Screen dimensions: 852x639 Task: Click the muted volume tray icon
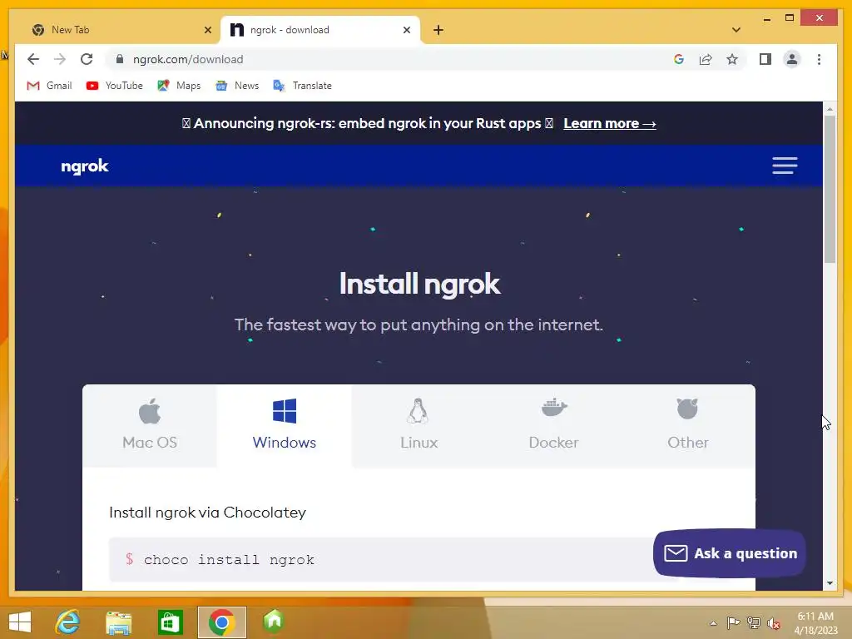tap(773, 623)
